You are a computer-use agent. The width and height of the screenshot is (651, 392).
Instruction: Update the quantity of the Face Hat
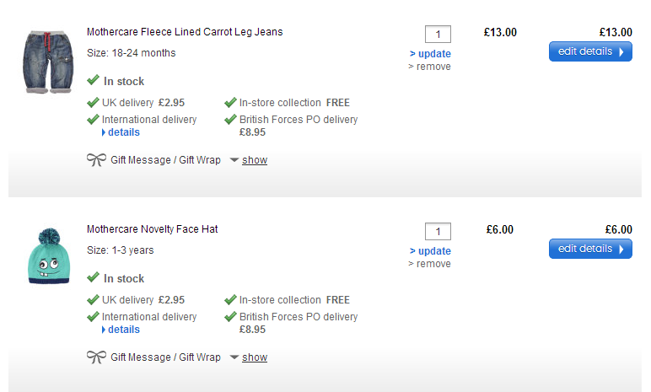[x=431, y=251]
